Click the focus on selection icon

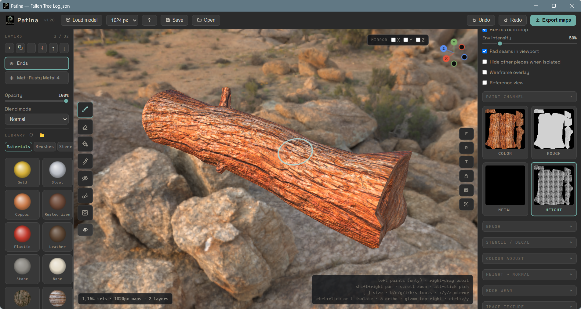pos(466,204)
